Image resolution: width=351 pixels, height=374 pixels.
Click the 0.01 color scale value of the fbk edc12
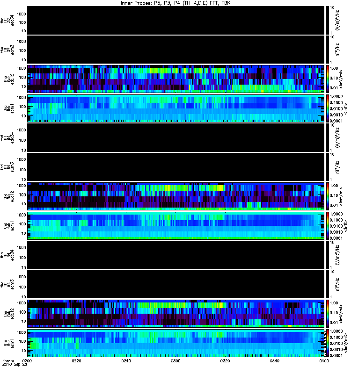point(334,323)
